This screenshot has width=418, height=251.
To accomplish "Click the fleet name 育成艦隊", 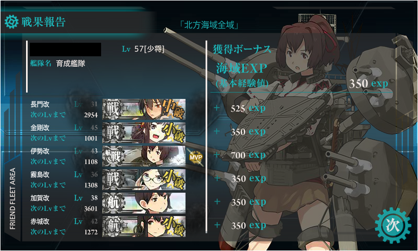I will [x=71, y=64].
